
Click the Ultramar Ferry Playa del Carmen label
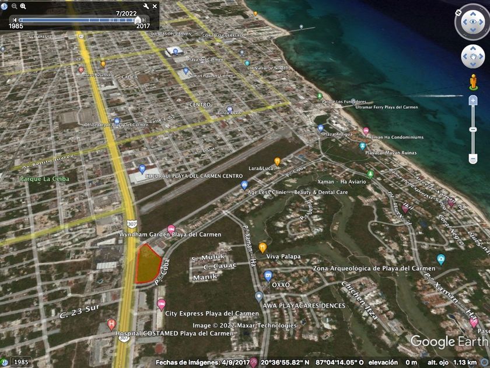point(387,107)
